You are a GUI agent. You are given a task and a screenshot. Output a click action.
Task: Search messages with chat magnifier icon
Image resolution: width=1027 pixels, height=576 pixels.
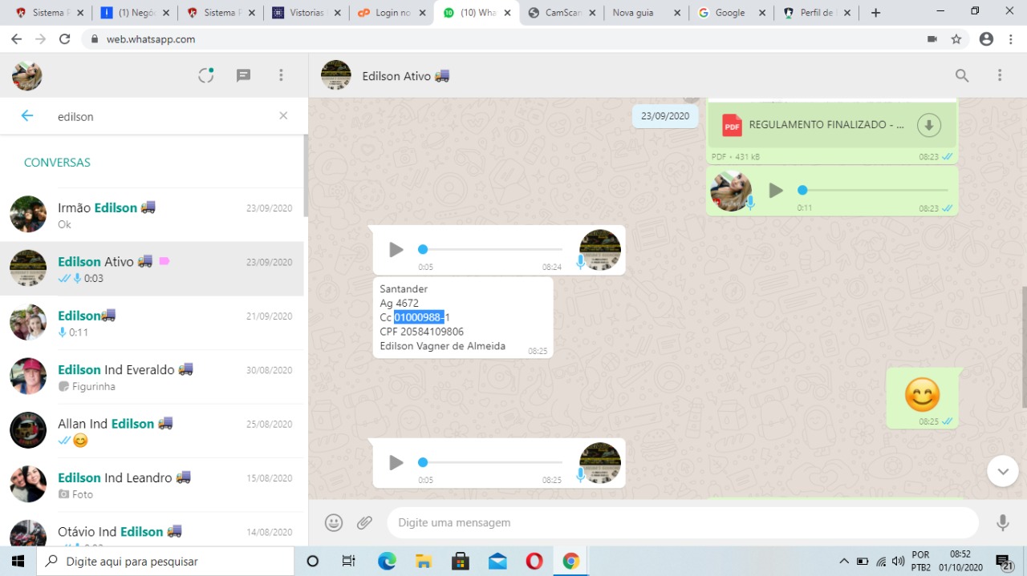click(962, 75)
